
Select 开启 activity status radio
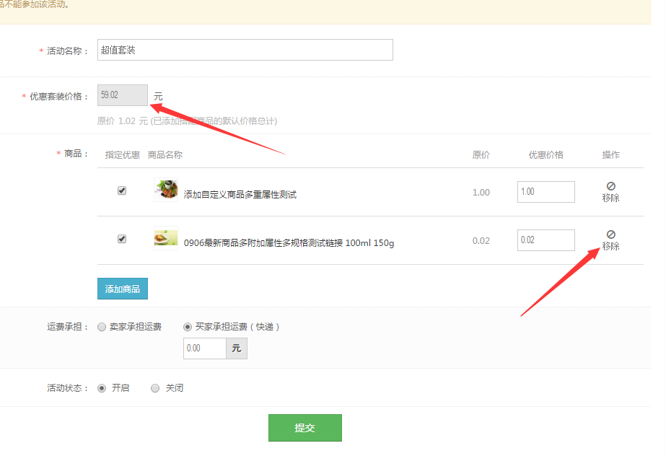[102, 388]
